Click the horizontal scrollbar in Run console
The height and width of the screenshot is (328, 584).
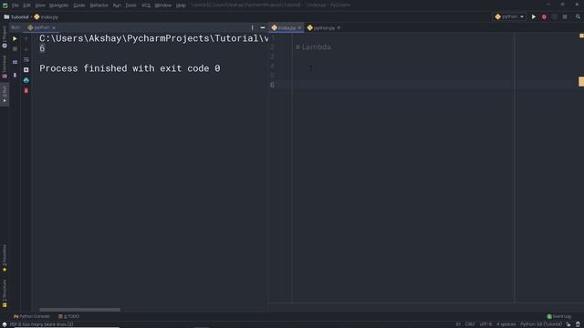click(79, 310)
